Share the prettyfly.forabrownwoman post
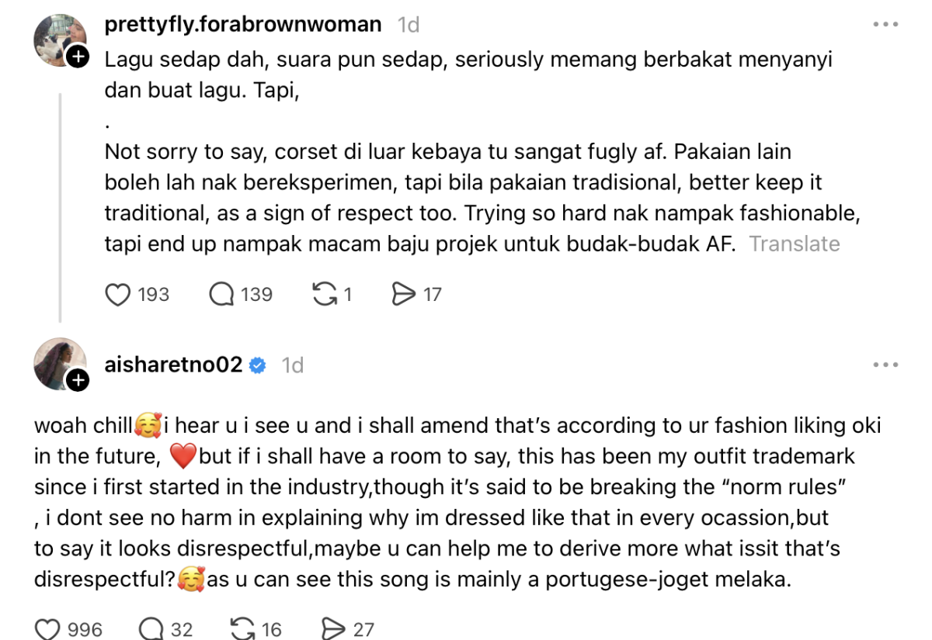The image size is (932, 640). (404, 294)
